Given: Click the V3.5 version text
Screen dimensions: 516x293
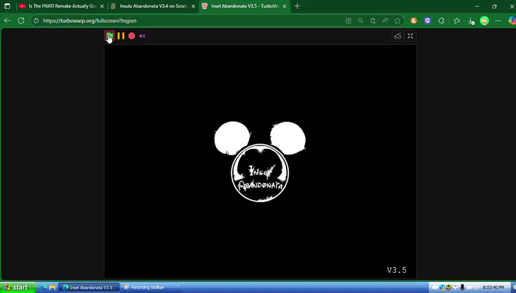Looking at the screenshot, I should pyautogui.click(x=397, y=270).
